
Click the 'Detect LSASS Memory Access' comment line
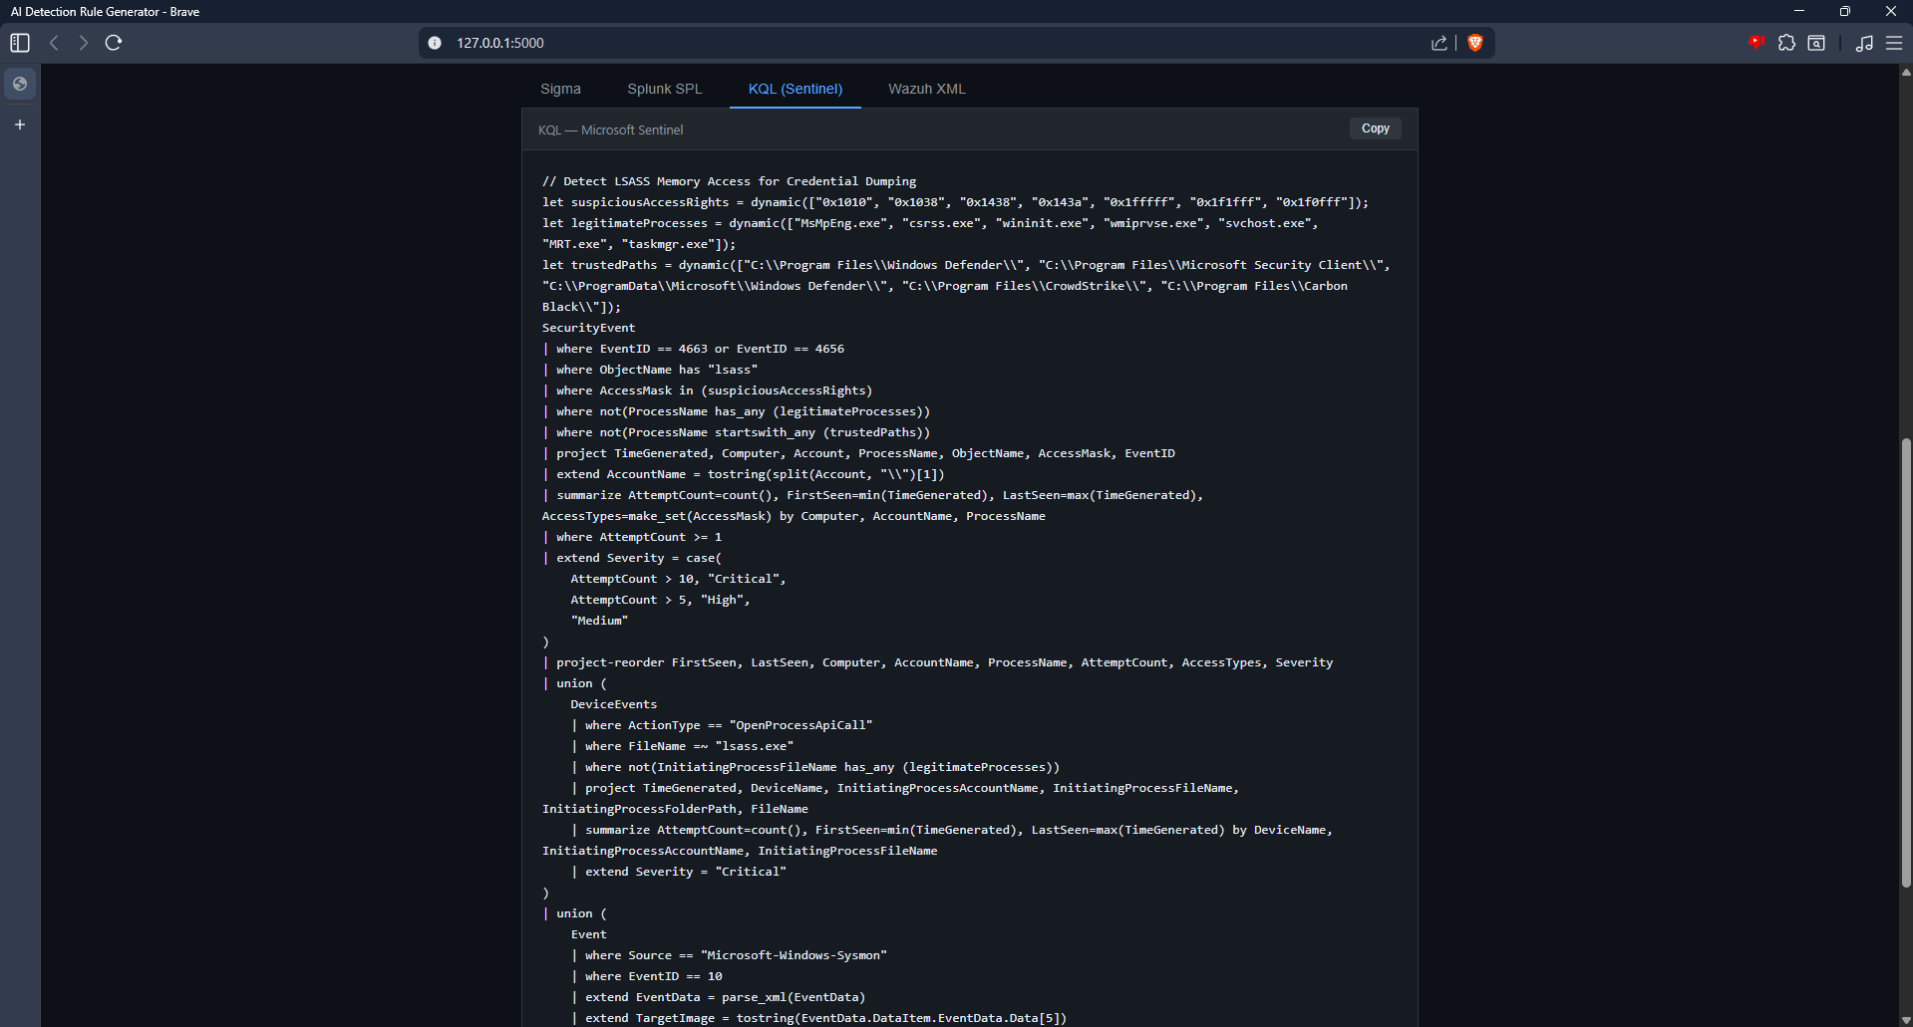point(729,181)
